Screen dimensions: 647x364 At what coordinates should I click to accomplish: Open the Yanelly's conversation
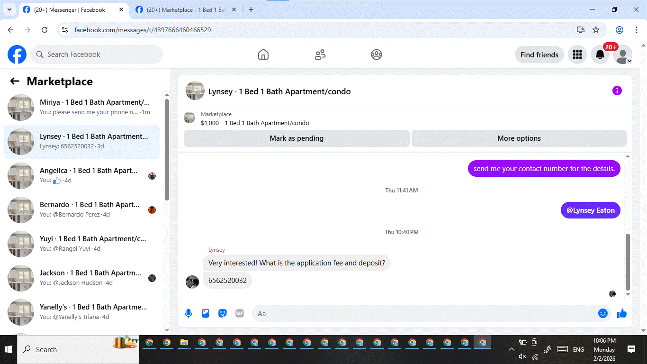[x=81, y=312]
